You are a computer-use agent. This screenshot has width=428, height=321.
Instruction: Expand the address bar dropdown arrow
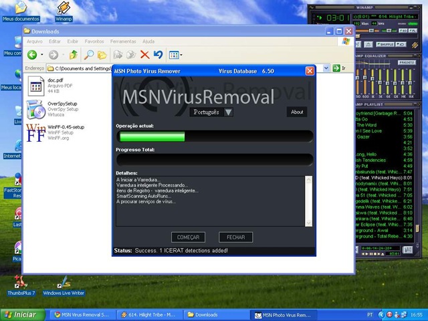coord(326,68)
